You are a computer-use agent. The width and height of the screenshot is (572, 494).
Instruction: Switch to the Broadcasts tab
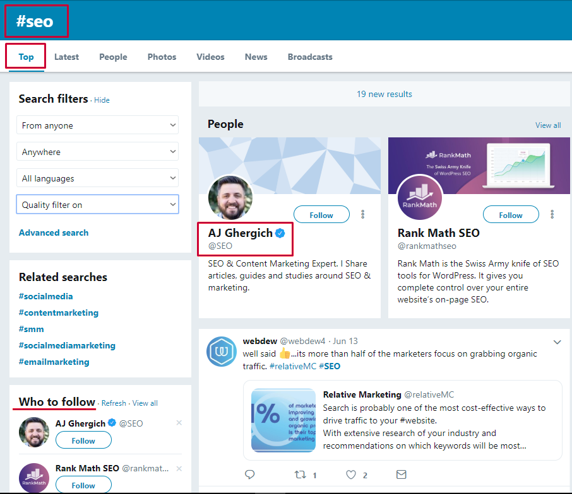310,57
